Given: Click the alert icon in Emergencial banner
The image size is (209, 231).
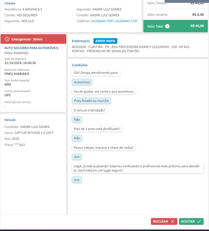Looking at the screenshot, I should tap(7, 39).
